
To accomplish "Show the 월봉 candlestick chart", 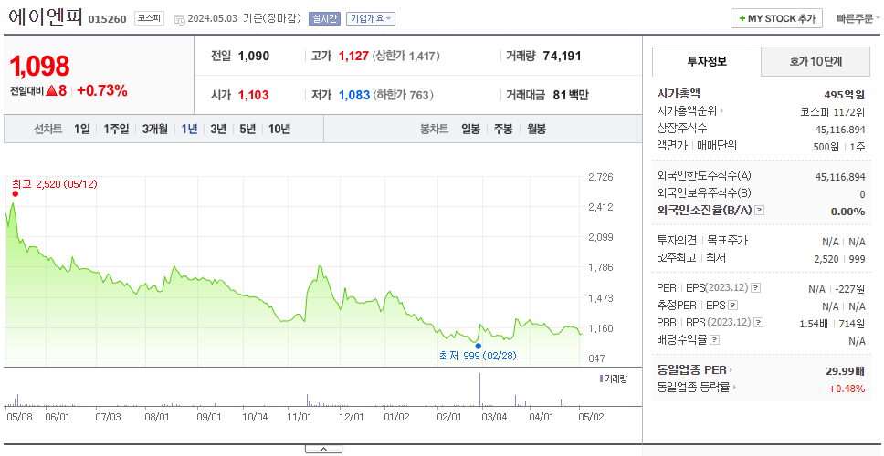I will [x=536, y=129].
